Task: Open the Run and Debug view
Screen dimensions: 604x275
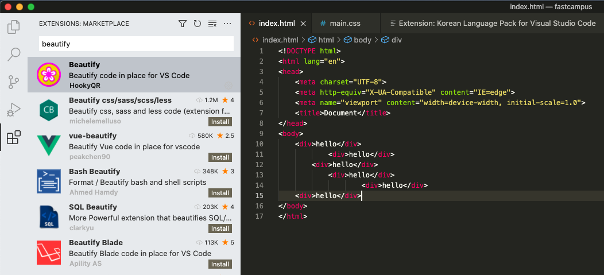Action: pos(14,110)
